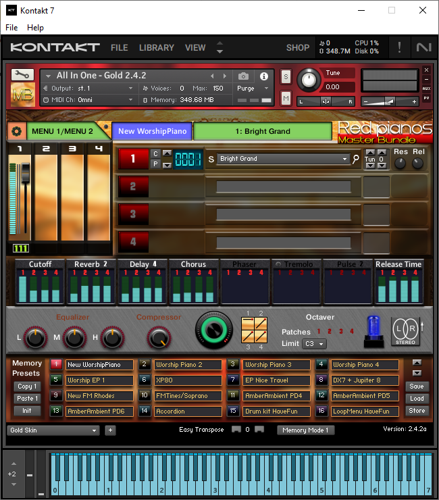Open the Gold Skin dropdown

click(x=53, y=430)
